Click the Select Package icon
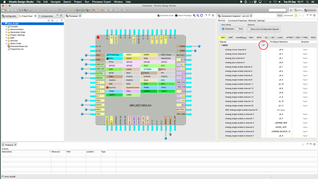This screenshot has height=179, width=318. 176,16
